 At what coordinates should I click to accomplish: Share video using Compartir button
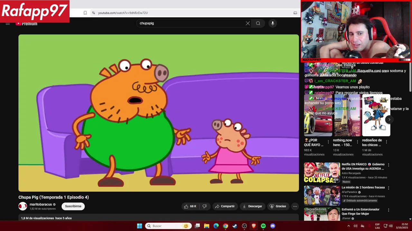click(225, 206)
